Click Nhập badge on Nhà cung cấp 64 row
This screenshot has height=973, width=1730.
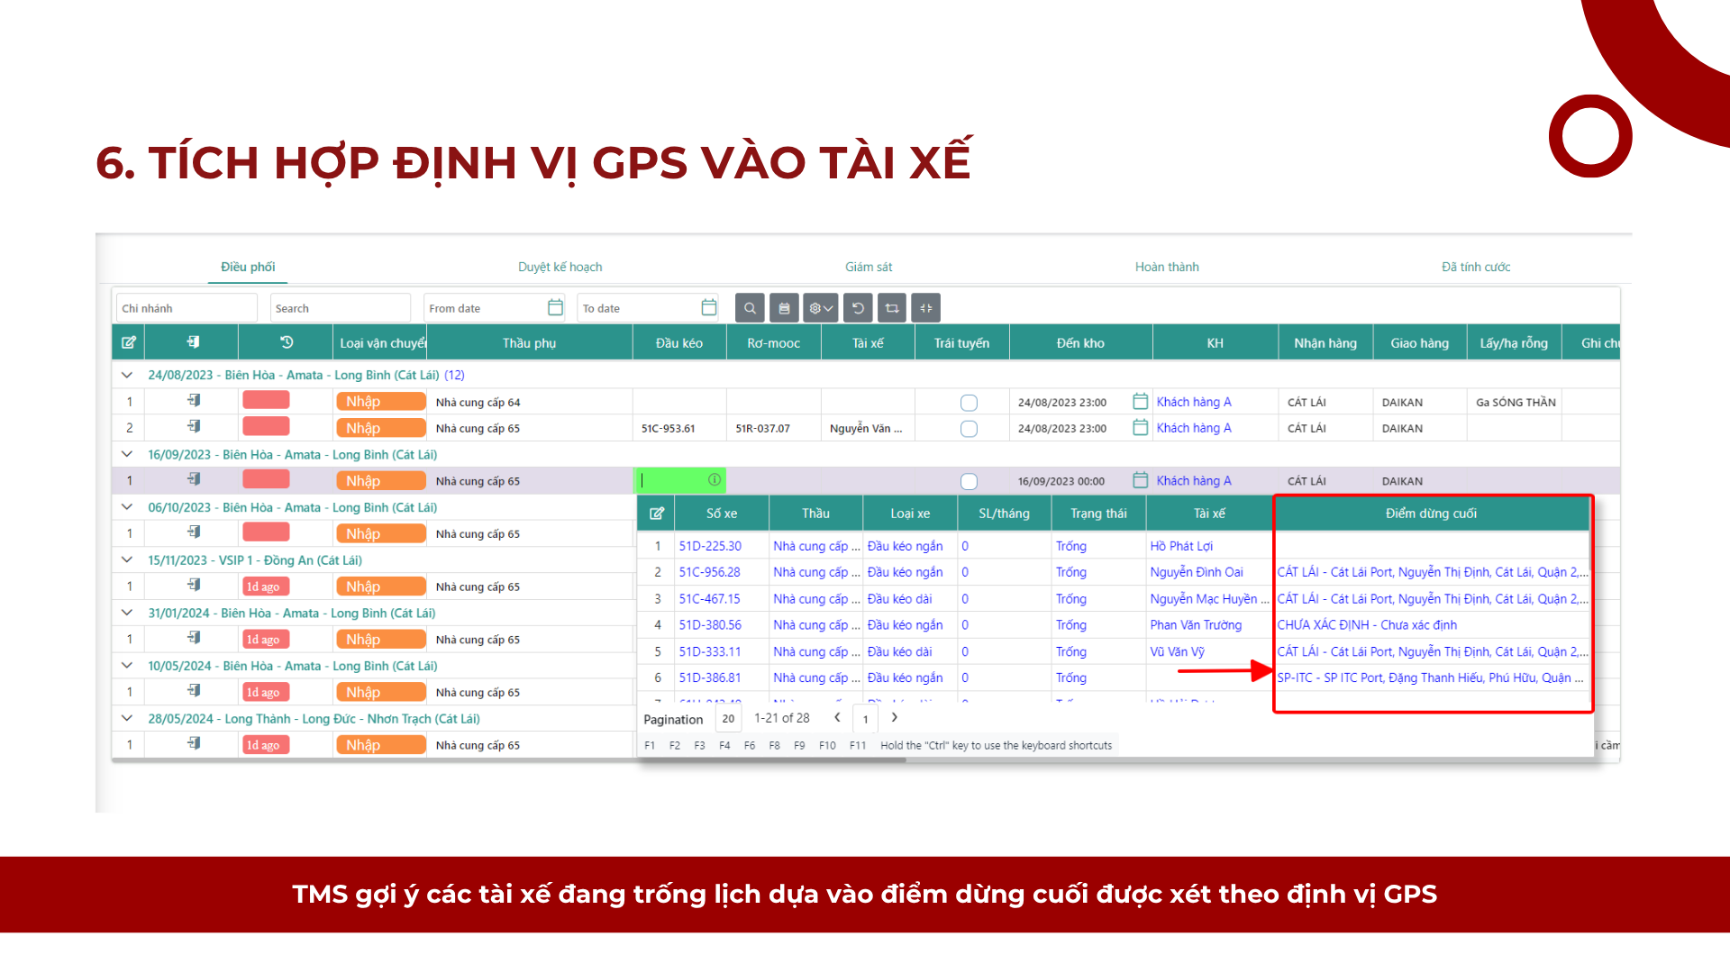point(380,401)
